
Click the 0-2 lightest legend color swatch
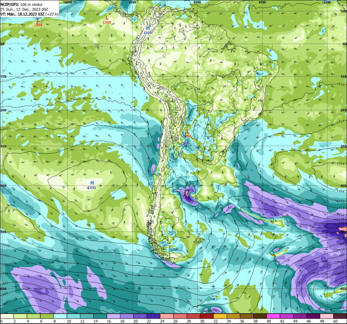click(x=7, y=316)
